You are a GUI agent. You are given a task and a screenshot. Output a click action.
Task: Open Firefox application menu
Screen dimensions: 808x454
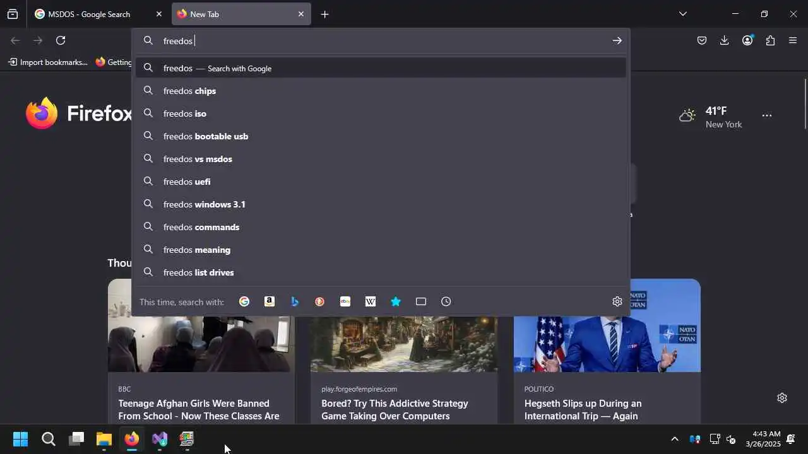793,40
